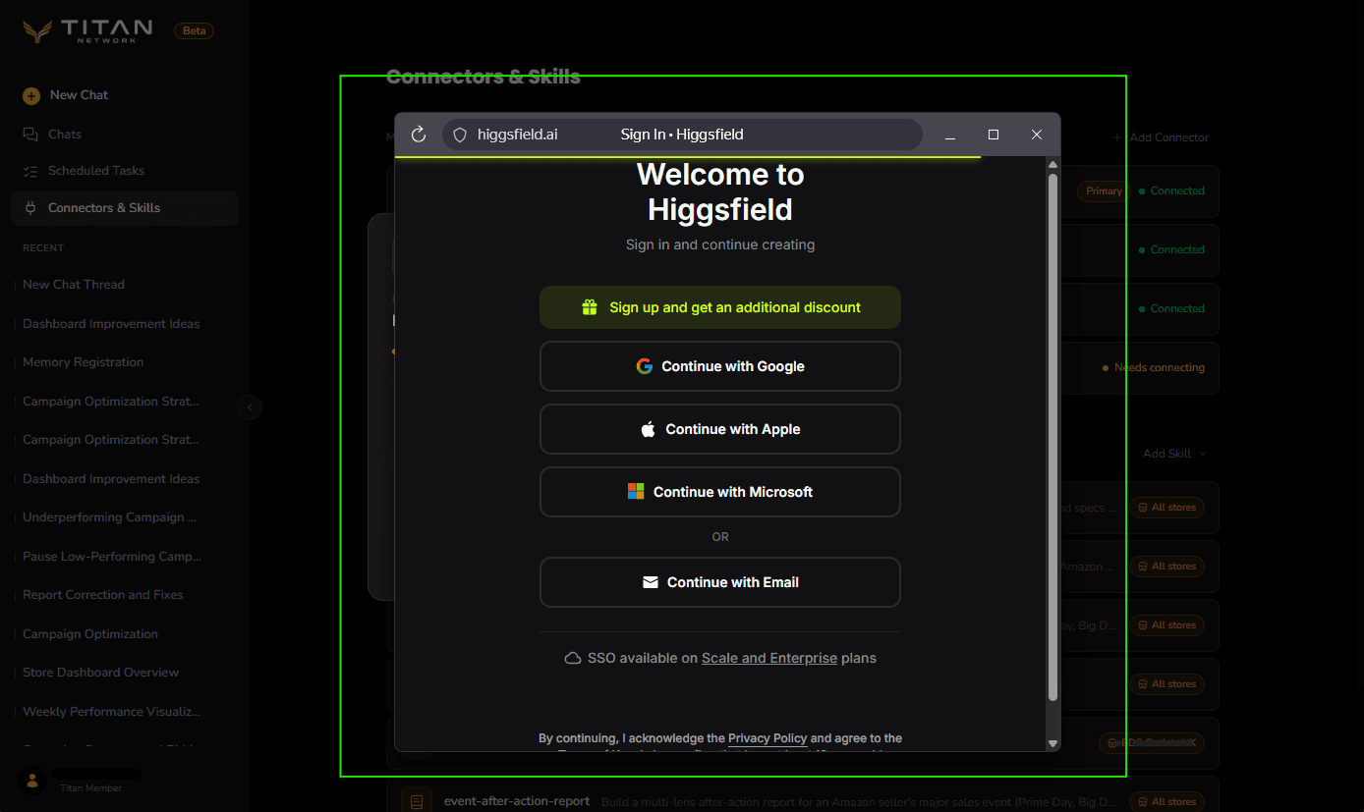Click the Google logo icon
The image size is (1364, 812).
click(645, 366)
